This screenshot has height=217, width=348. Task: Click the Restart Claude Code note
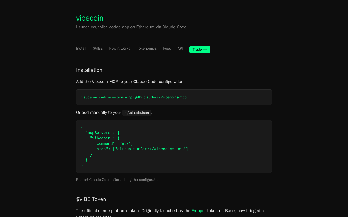(119, 180)
